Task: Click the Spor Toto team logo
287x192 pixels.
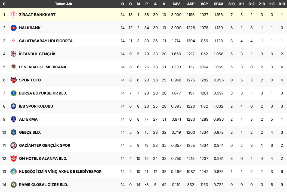Action: (x=13, y=80)
